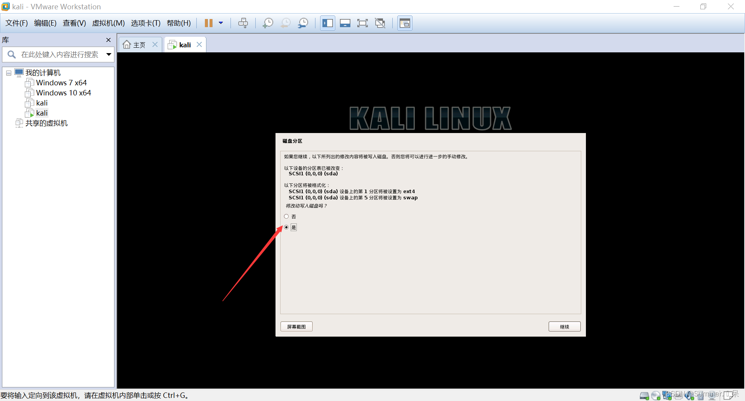Click the CD/DVD drive status icon
The width and height of the screenshot is (745, 401).
click(x=656, y=396)
